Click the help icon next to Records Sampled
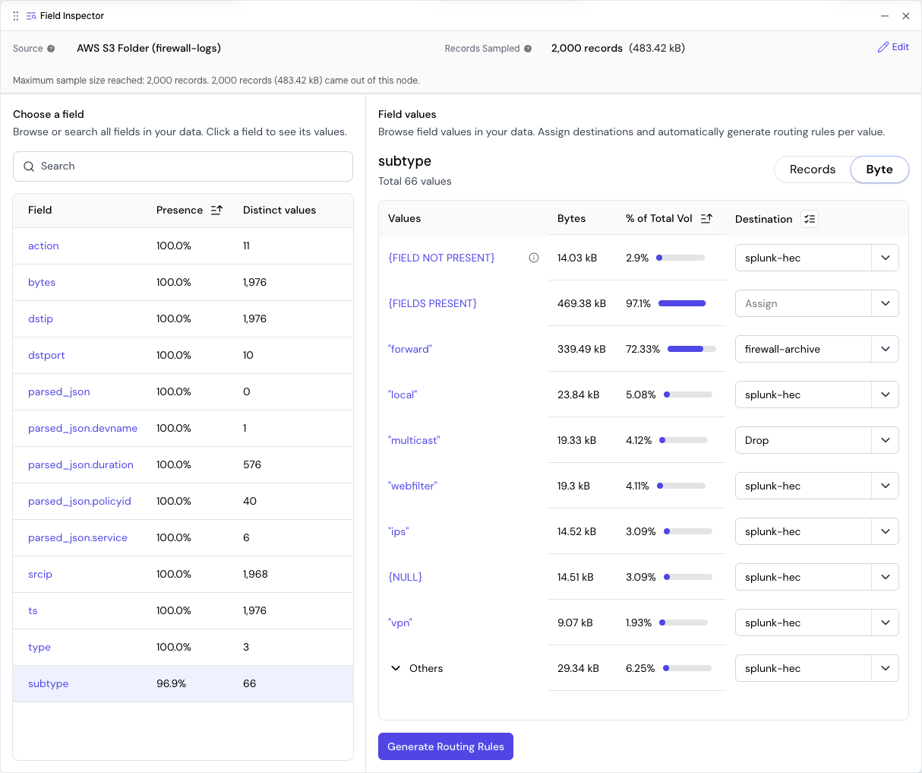The width and height of the screenshot is (922, 773). pyautogui.click(x=528, y=49)
